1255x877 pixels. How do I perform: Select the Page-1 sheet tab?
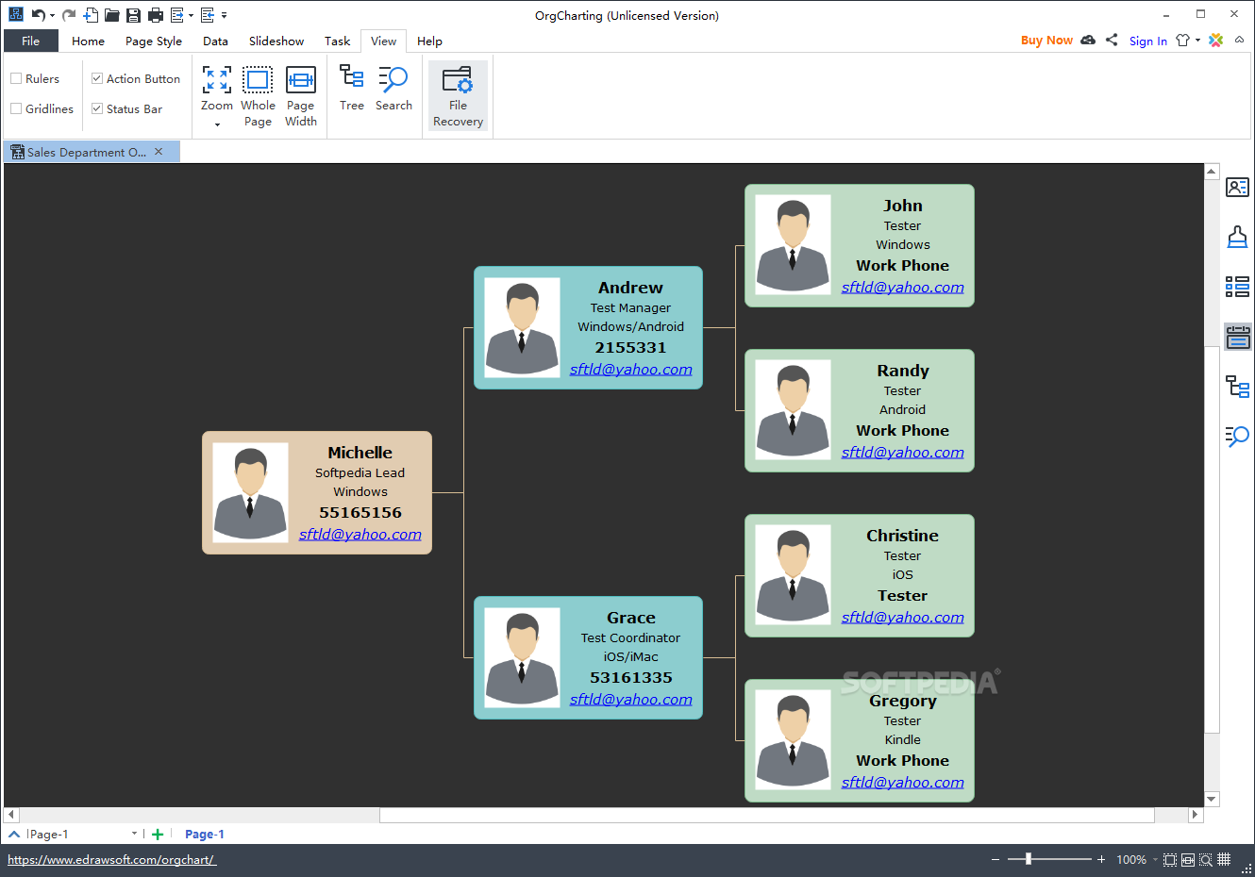pos(205,834)
